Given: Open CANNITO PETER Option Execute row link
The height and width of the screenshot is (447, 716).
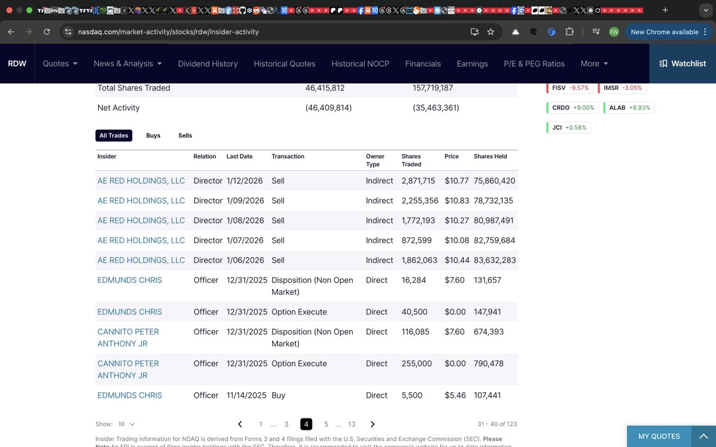Looking at the screenshot, I should coord(128,370).
